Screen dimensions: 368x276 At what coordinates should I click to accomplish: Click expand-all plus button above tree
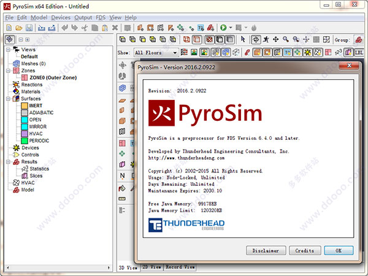[x=28, y=39]
